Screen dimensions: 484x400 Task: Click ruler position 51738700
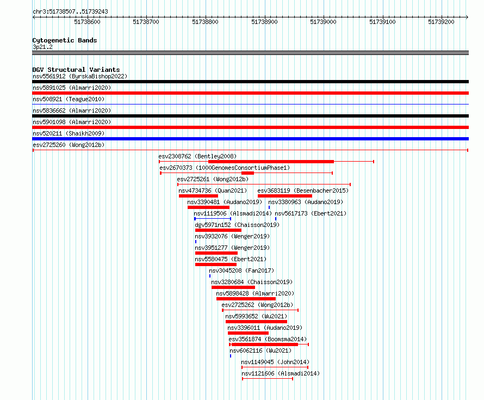pos(146,22)
